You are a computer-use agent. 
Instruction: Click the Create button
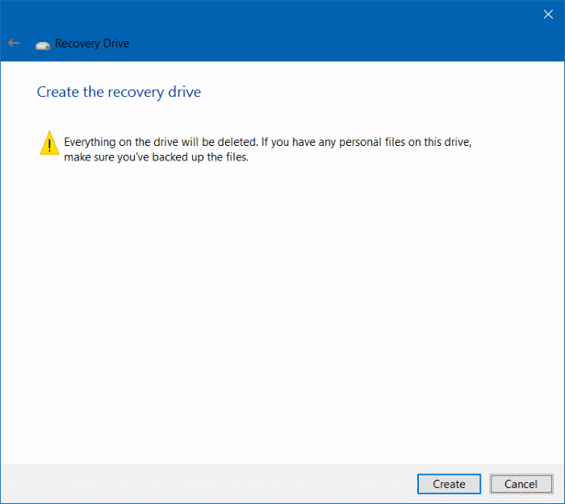click(x=449, y=484)
